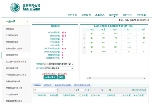
Task: Open 交易公告 in the sidebar
Action: 10,29
